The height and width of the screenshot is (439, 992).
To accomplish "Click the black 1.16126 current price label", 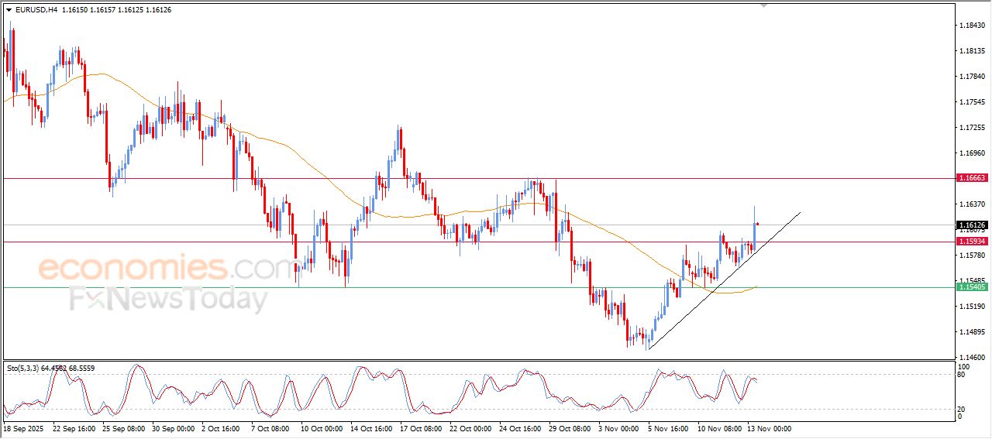I will [972, 225].
